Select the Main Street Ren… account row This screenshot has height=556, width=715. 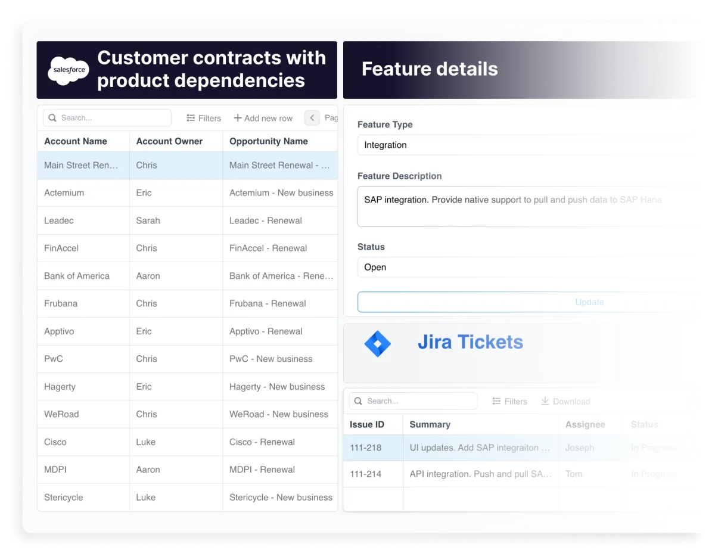188,165
